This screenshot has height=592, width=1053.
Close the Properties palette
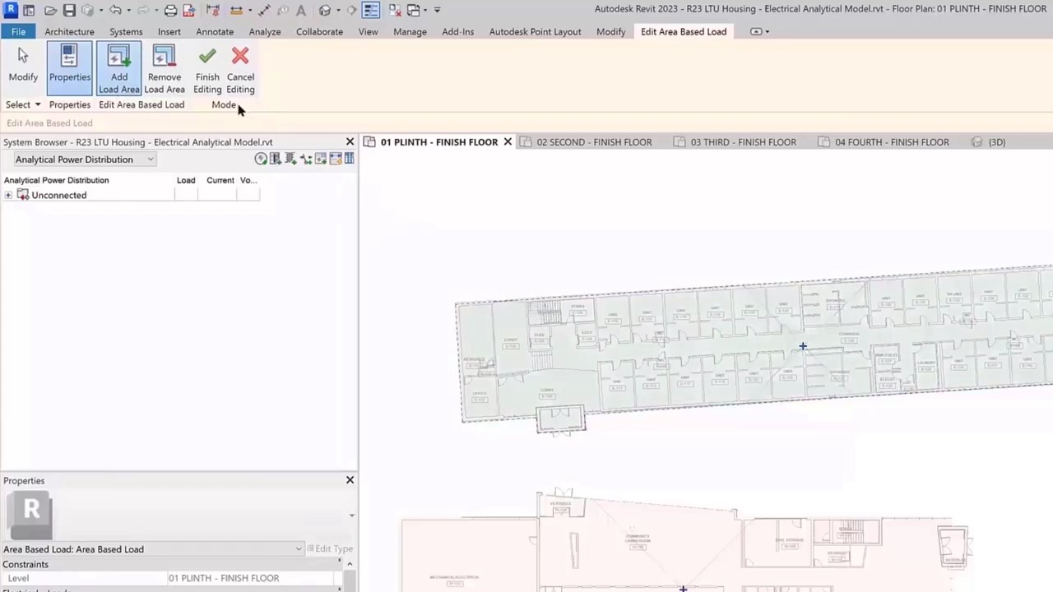350,480
